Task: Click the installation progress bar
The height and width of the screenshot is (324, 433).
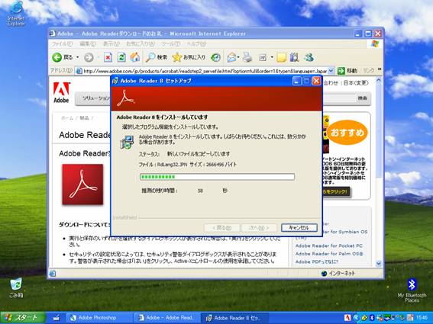Action: 217,177
